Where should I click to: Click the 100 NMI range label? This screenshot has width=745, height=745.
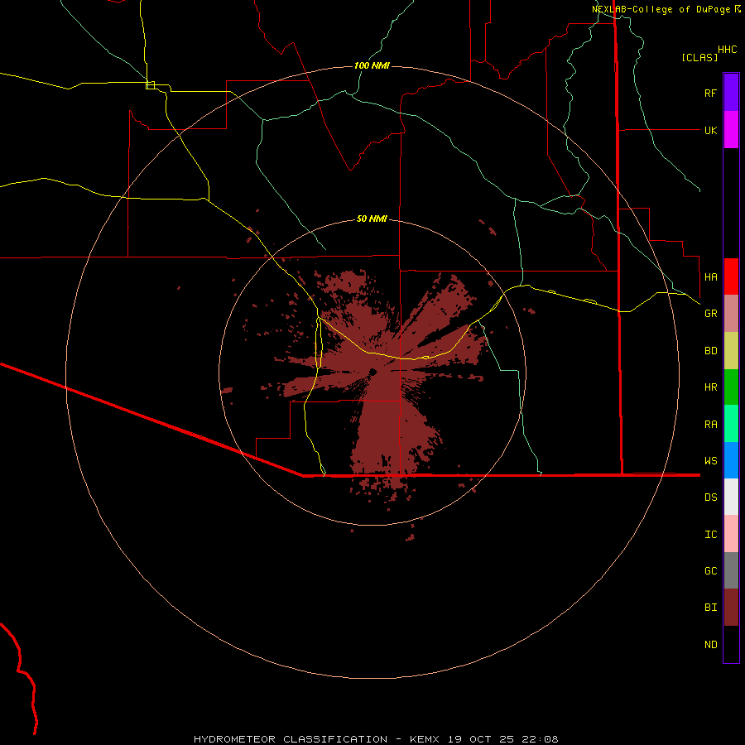pos(372,65)
